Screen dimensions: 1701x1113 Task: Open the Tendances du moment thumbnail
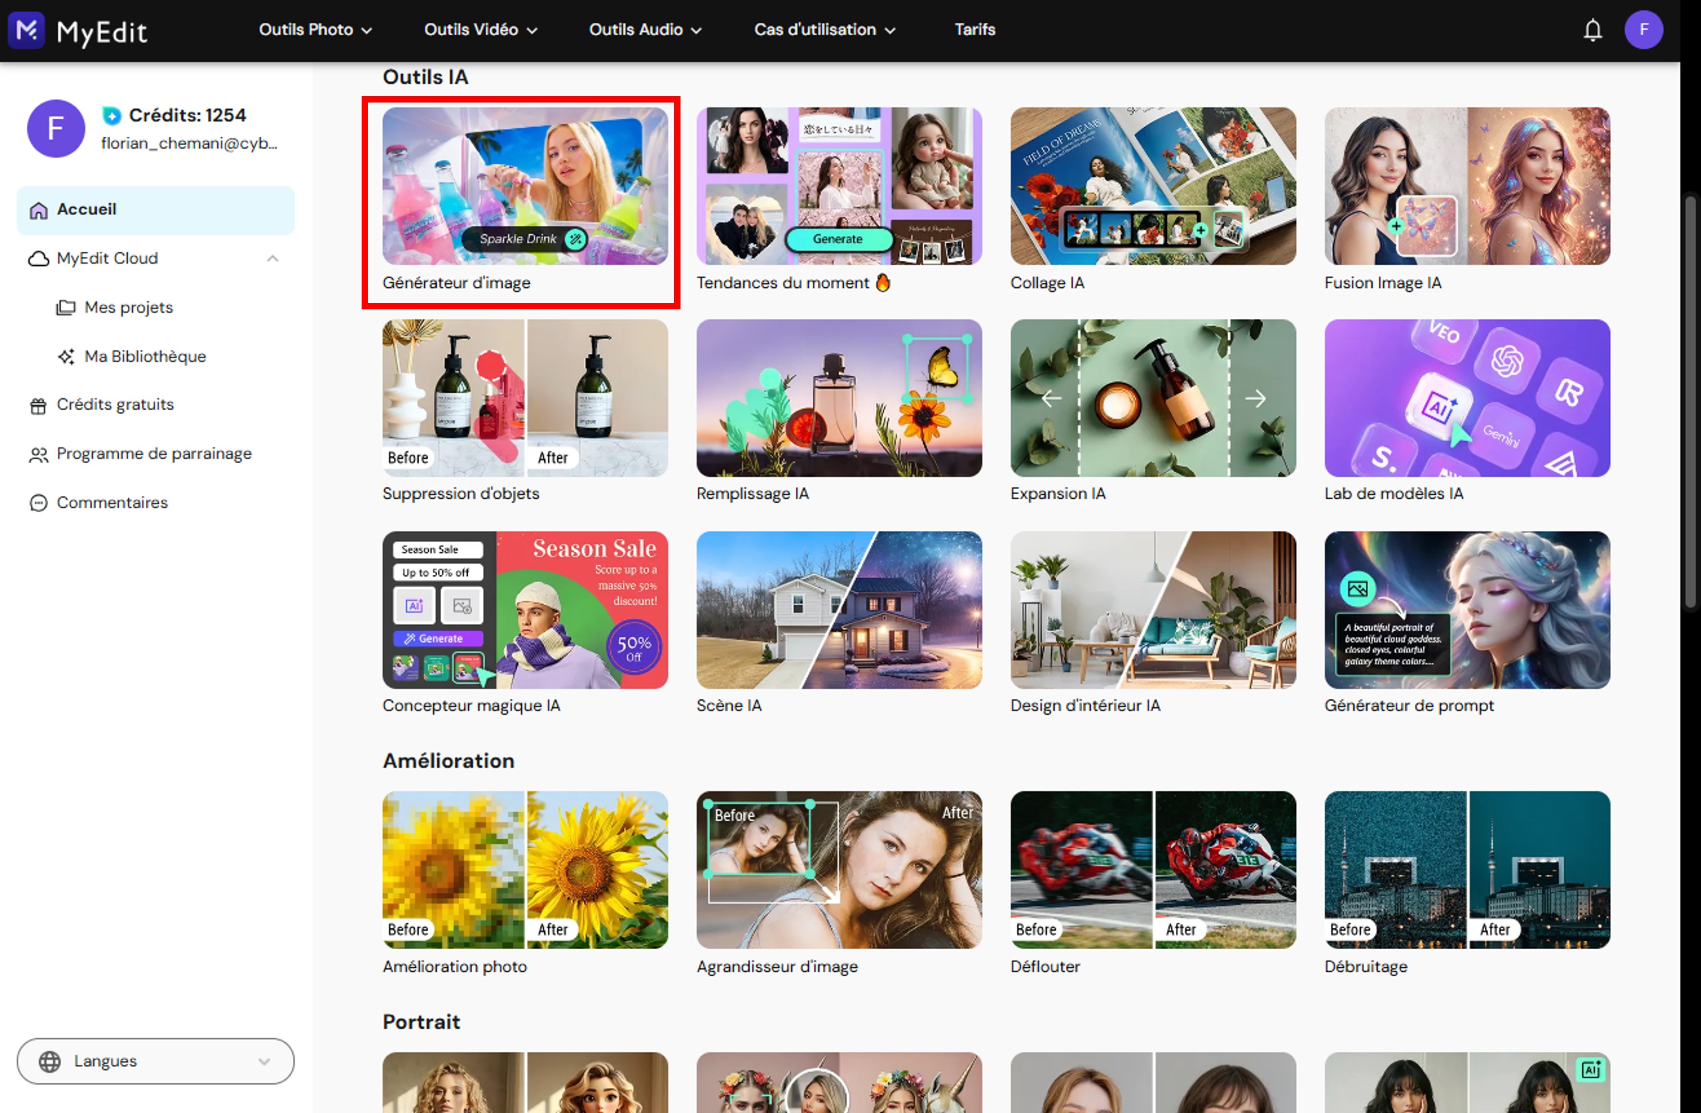839,187
